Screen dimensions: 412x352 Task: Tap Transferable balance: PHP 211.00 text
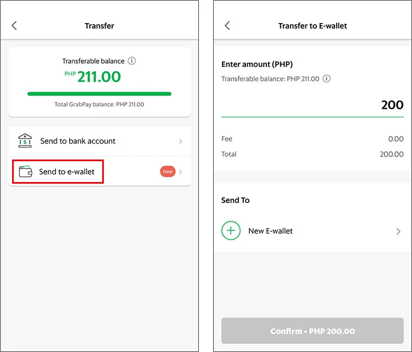click(270, 79)
